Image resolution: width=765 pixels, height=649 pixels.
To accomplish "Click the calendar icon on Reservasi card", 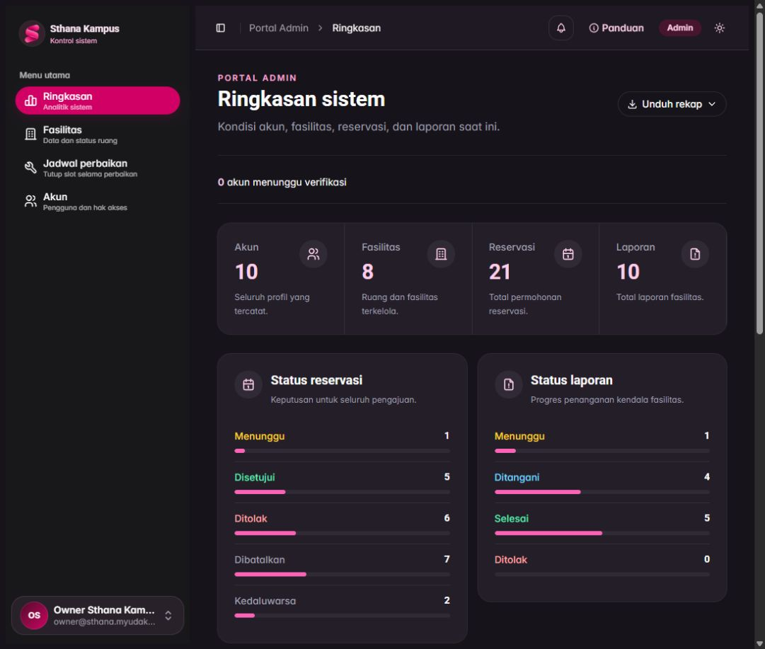I will click(x=568, y=254).
